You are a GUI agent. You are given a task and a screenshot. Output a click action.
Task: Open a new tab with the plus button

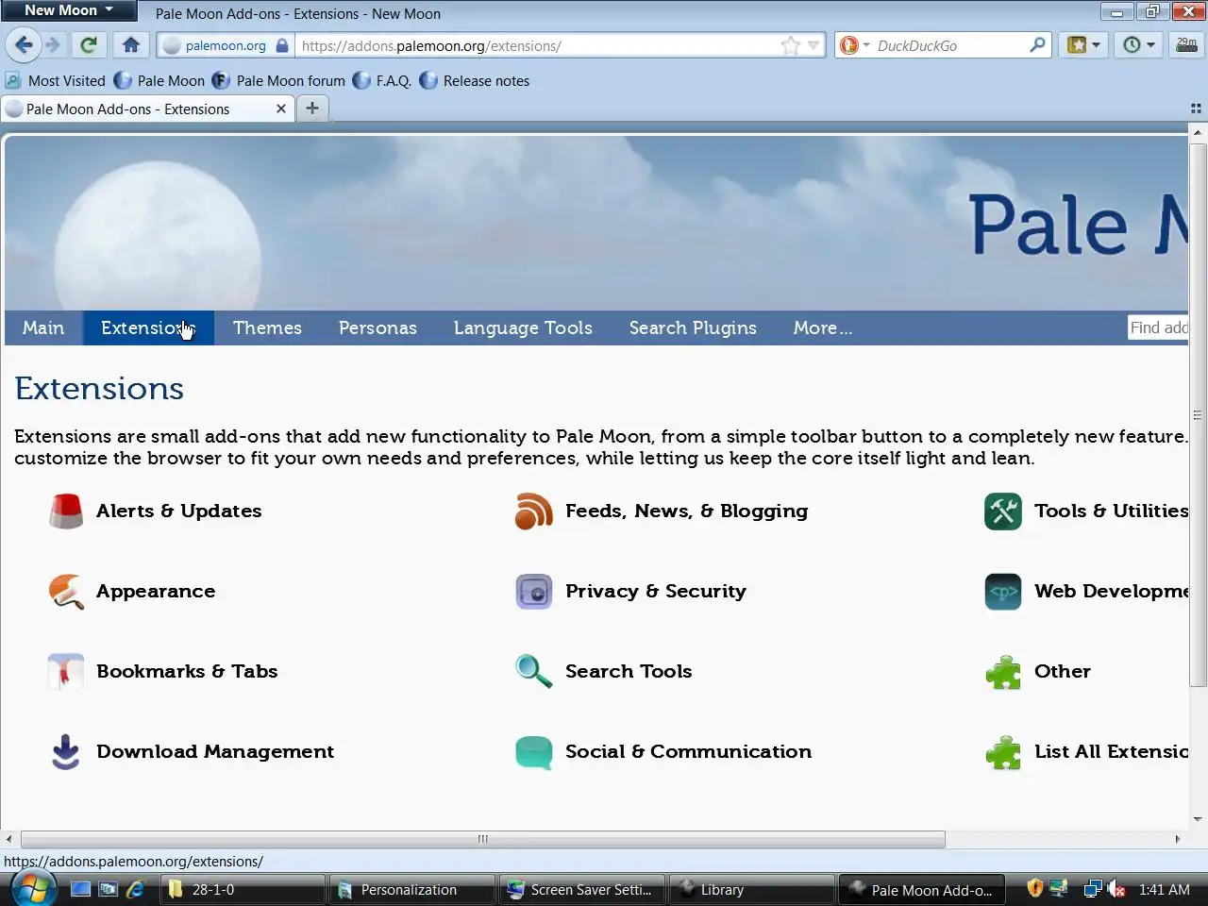click(x=312, y=109)
